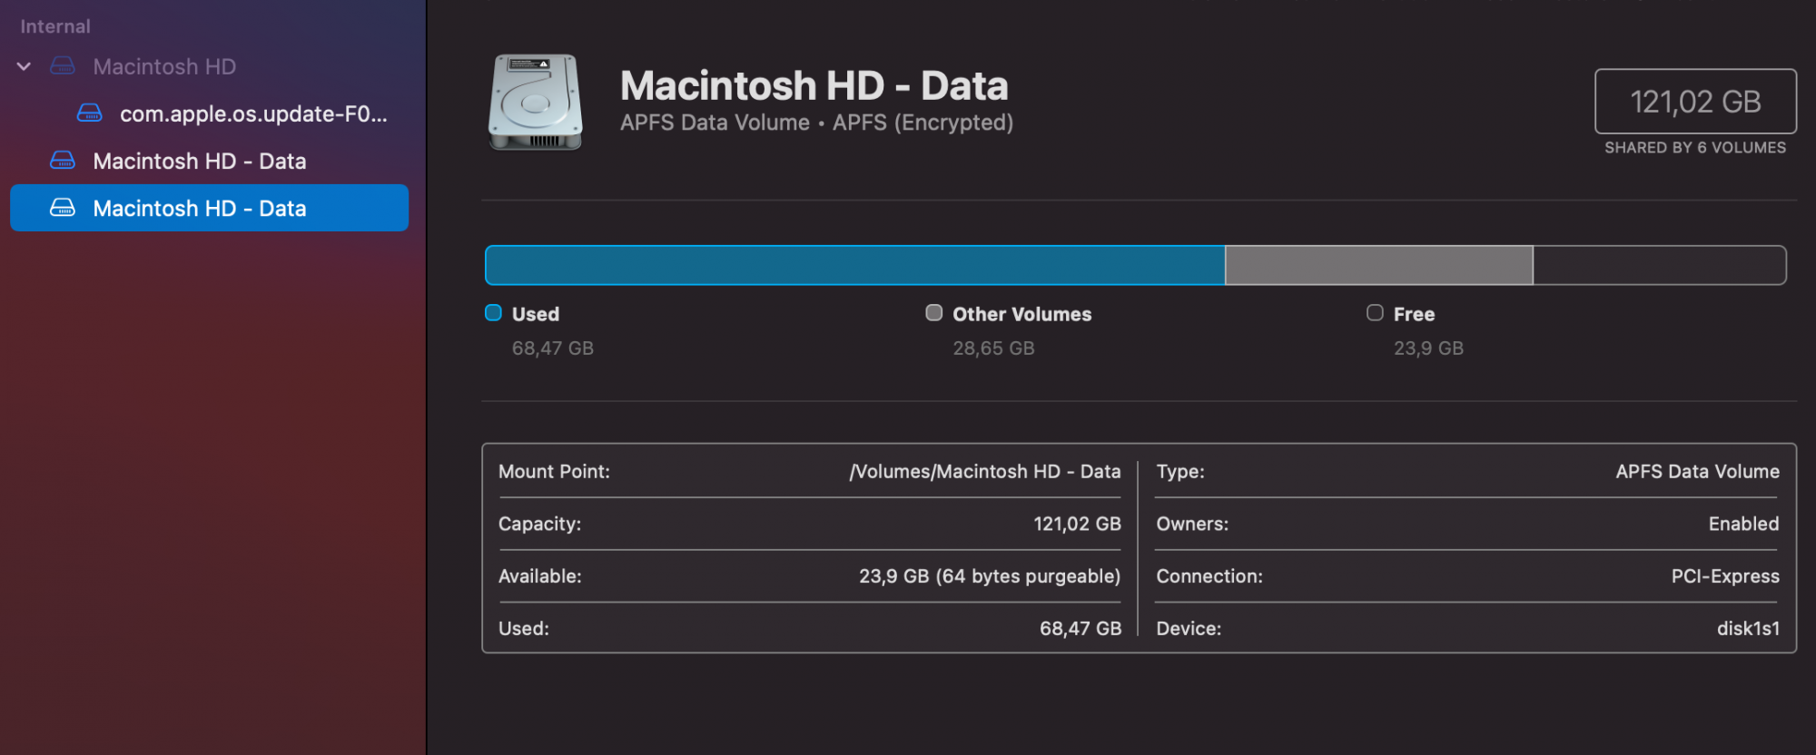This screenshot has width=1816, height=755.
Task: Click the empty Free legend swatch
Action: (x=1375, y=313)
